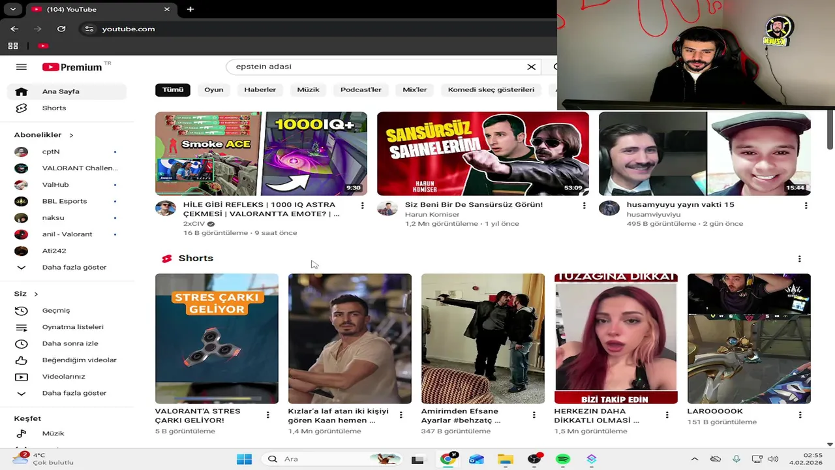Screen dimensions: 835x470
Task: Select the Komedi skeç gösterileri chip
Action: click(x=491, y=90)
